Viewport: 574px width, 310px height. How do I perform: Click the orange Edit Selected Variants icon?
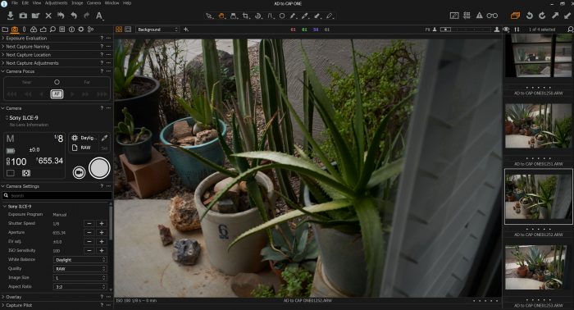pos(515,16)
